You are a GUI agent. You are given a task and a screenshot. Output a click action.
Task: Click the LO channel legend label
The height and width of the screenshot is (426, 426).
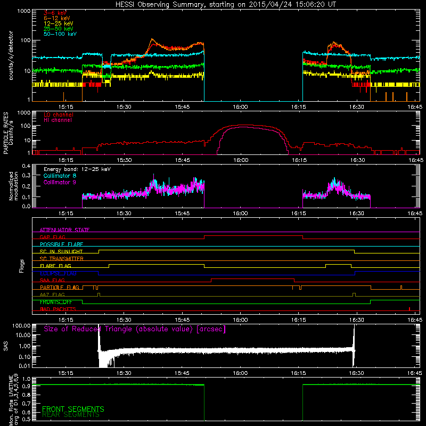click(58, 114)
